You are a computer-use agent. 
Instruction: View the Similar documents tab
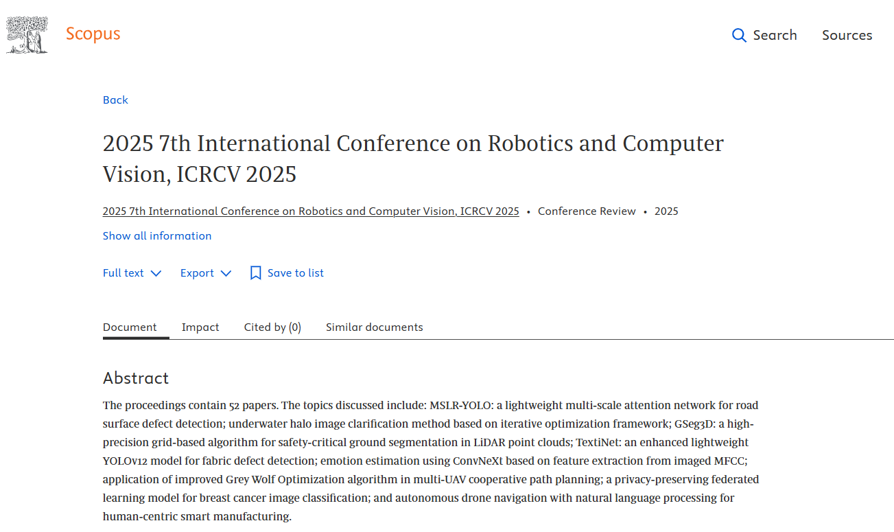pyautogui.click(x=374, y=327)
